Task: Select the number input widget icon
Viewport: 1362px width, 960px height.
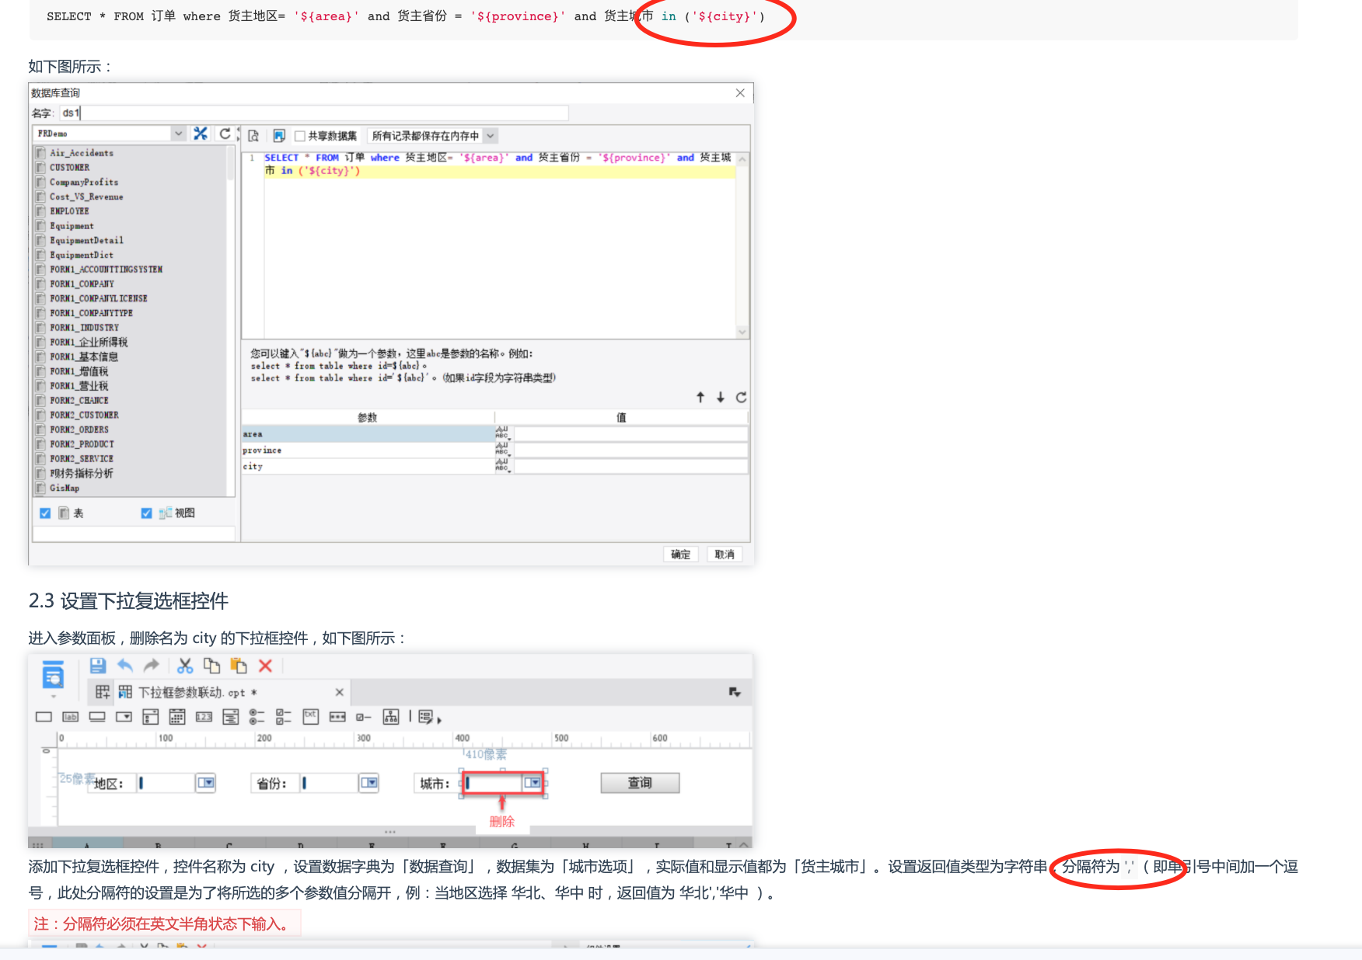Action: point(204,717)
